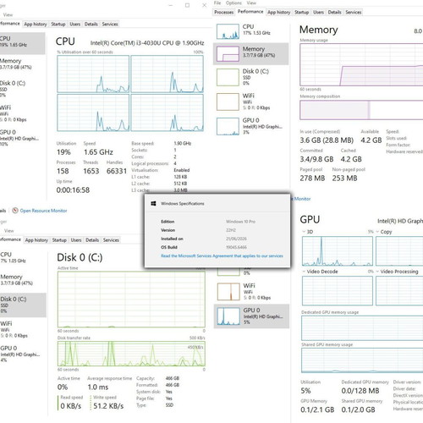
Task: Click Write speed value '51.2 KB/s'
Action: [x=108, y=406]
